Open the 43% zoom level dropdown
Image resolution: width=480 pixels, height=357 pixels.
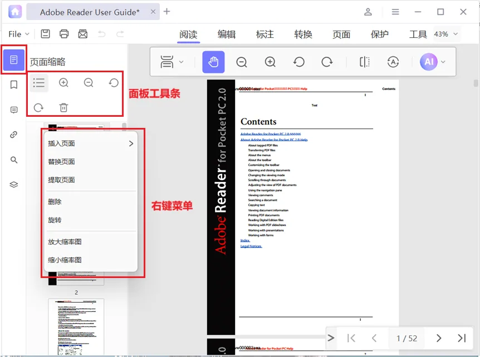pyautogui.click(x=446, y=34)
